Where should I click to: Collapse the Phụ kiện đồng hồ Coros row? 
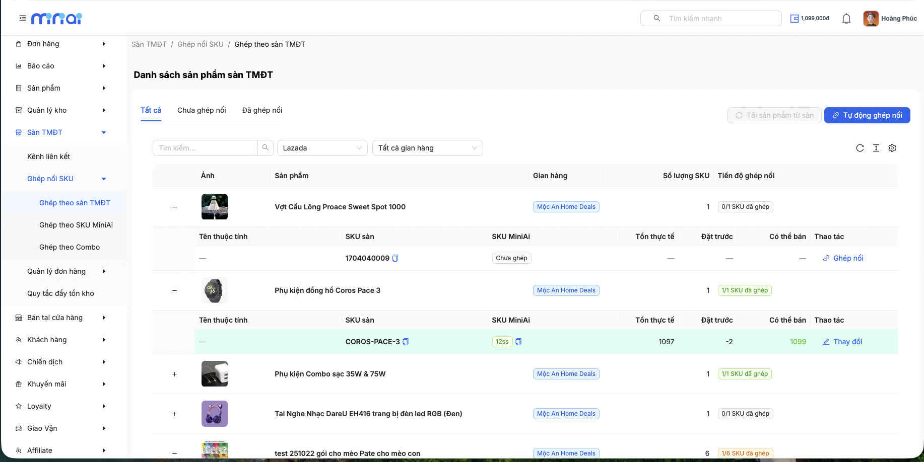click(175, 290)
